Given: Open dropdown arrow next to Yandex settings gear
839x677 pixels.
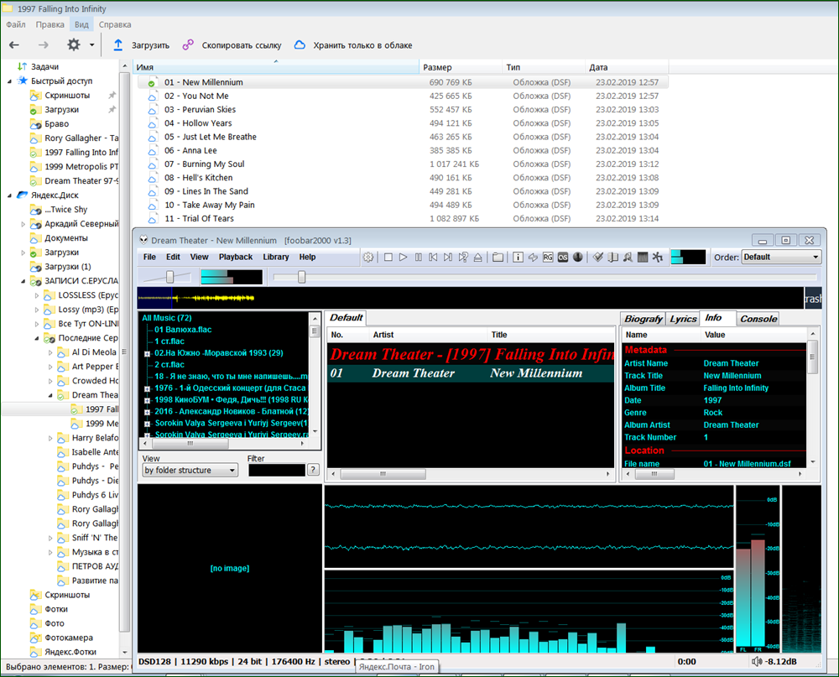Looking at the screenshot, I should pyautogui.click(x=92, y=45).
